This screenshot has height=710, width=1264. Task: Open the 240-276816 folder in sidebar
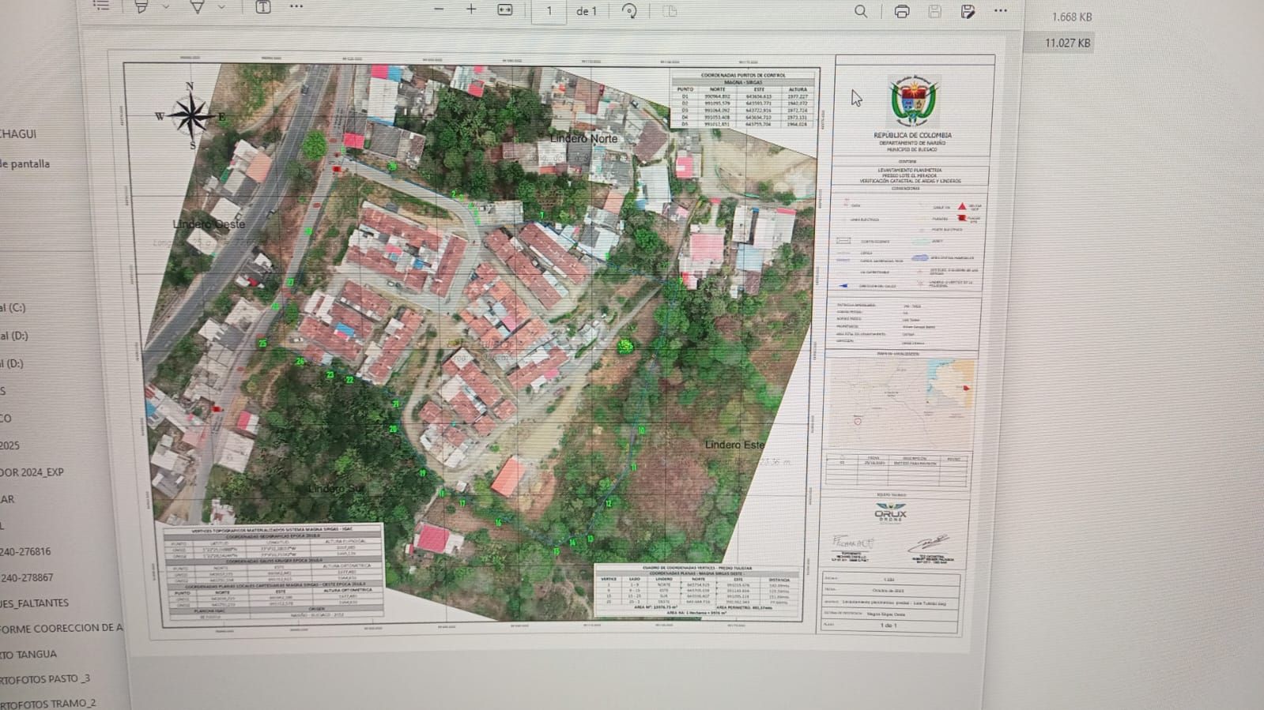coord(25,551)
